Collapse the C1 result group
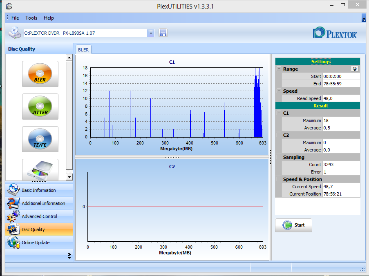 pos(279,113)
